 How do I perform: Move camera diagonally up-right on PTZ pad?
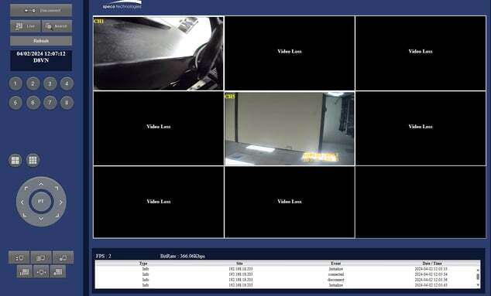click(57, 188)
